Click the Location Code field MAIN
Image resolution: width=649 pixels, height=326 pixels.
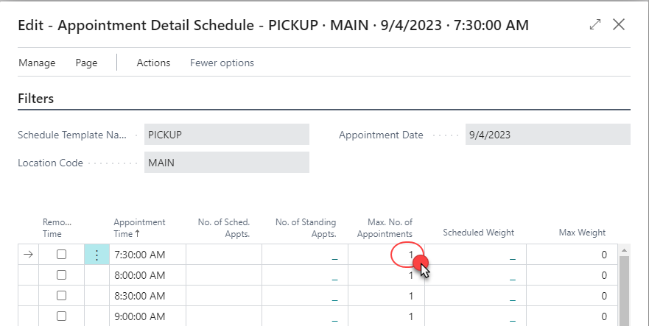pyautogui.click(x=226, y=163)
